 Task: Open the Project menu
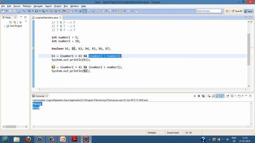[57, 6]
